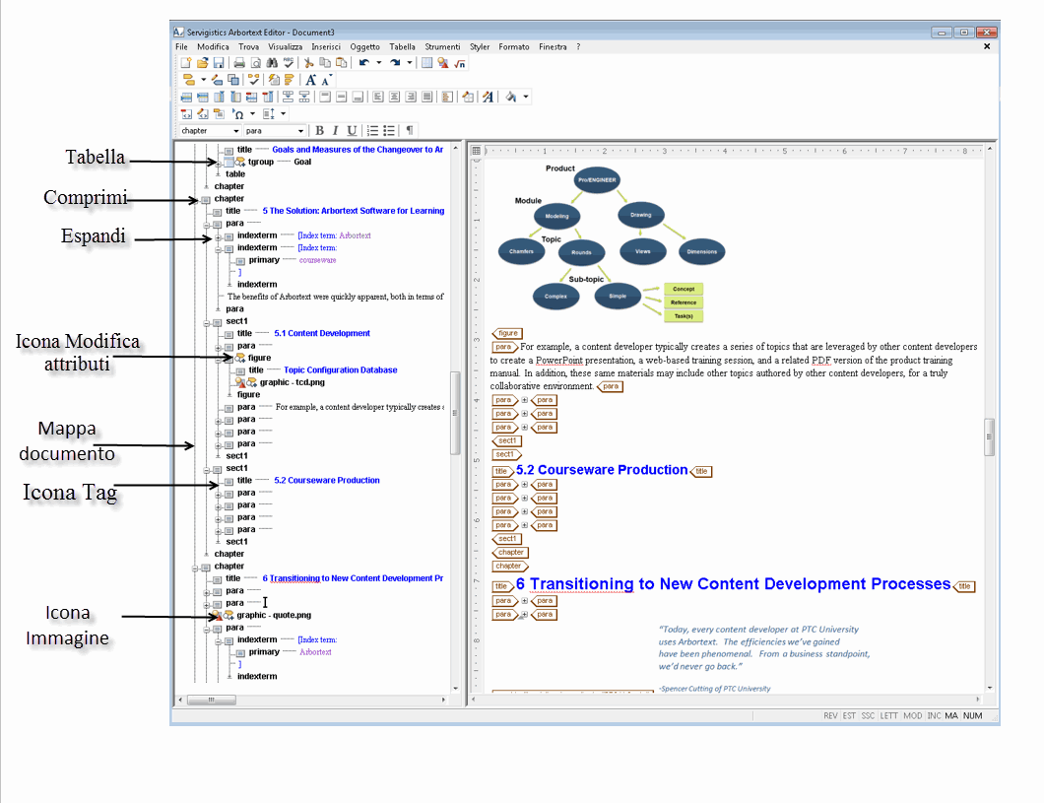The height and width of the screenshot is (803, 1044).
Task: Expand the indexterm node labeled Arbortext
Action: 218,237
